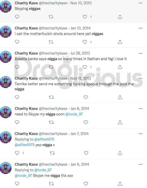Reply to the Jan 6, 2014 tweet
Screen dimensions: 147x188
pyautogui.click(x=17, y=184)
